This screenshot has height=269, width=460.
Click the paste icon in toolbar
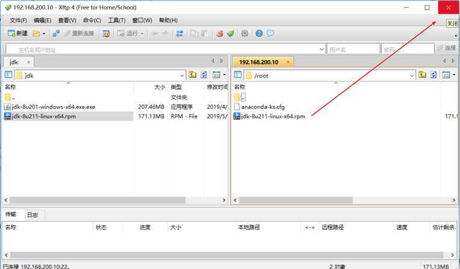coord(204,34)
